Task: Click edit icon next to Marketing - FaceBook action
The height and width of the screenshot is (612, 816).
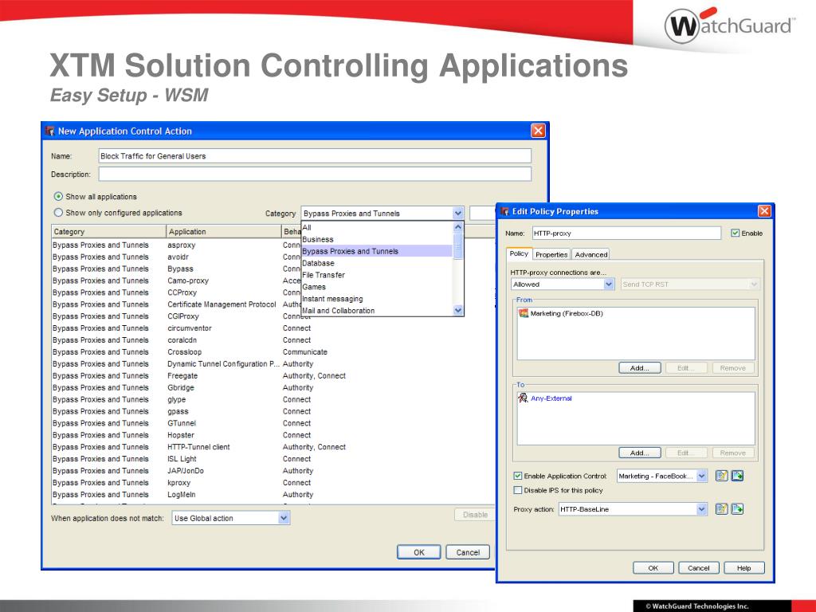Action: (x=721, y=476)
